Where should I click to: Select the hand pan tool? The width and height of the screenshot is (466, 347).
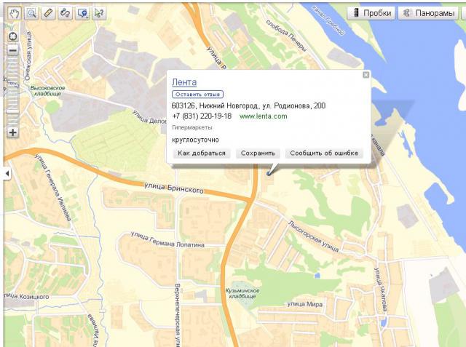(x=15, y=13)
